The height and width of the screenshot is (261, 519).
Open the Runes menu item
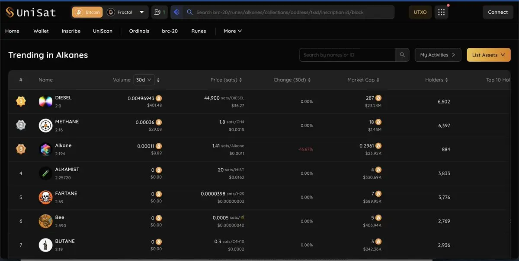pyautogui.click(x=199, y=31)
